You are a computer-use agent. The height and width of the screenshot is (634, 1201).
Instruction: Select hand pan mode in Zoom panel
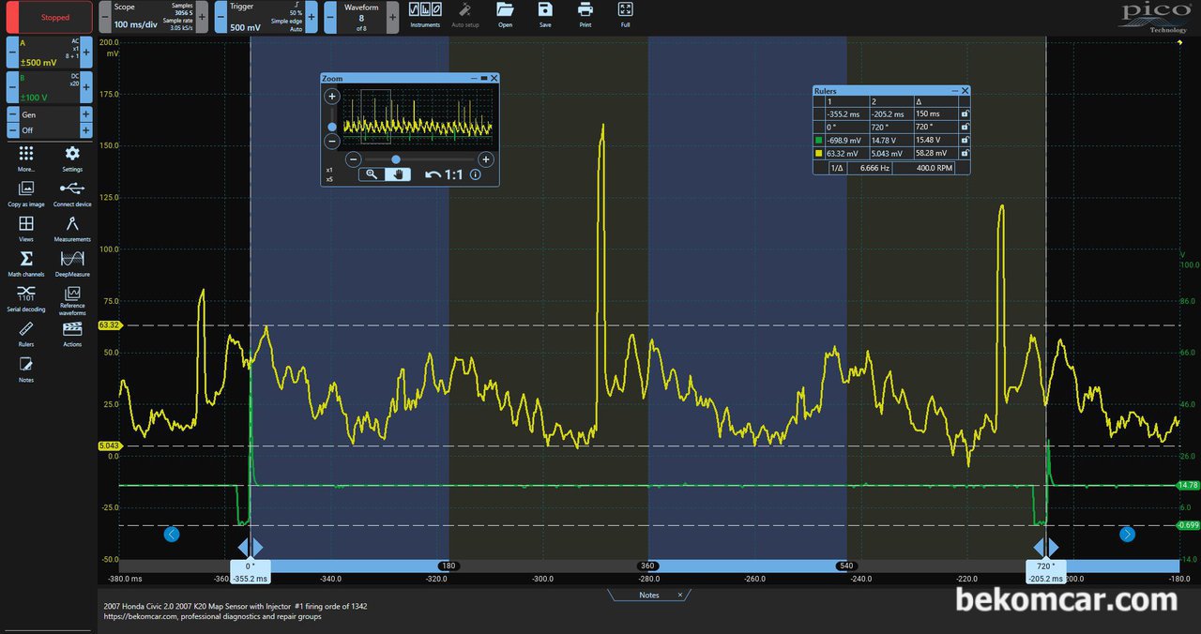click(x=398, y=174)
